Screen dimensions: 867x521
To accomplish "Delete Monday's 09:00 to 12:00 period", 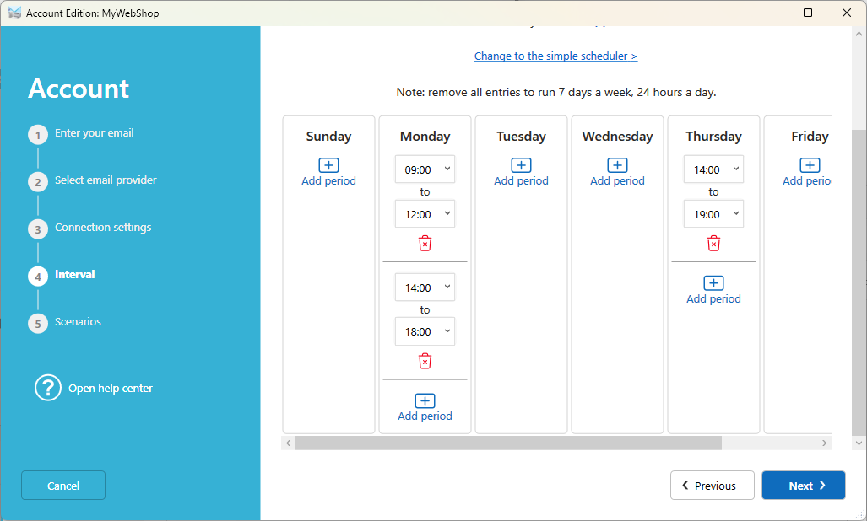I will click(425, 244).
